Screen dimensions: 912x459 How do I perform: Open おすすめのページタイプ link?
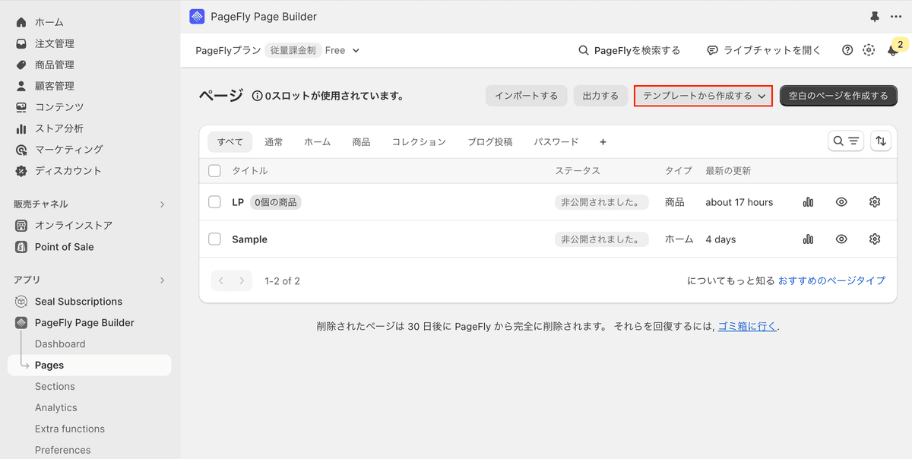(831, 280)
